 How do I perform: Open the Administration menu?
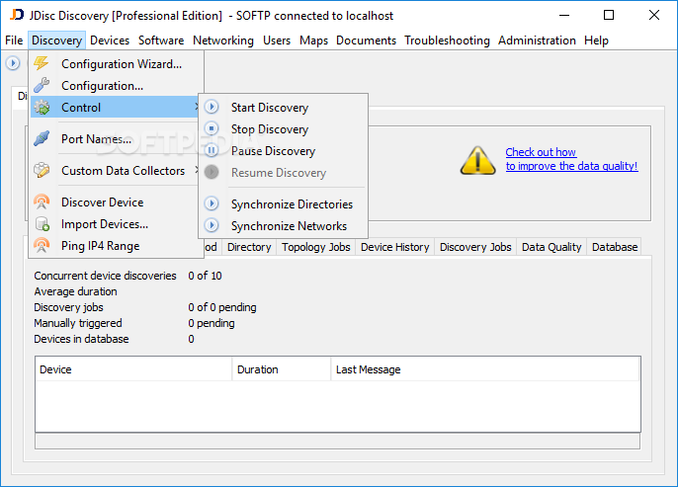pyautogui.click(x=537, y=41)
